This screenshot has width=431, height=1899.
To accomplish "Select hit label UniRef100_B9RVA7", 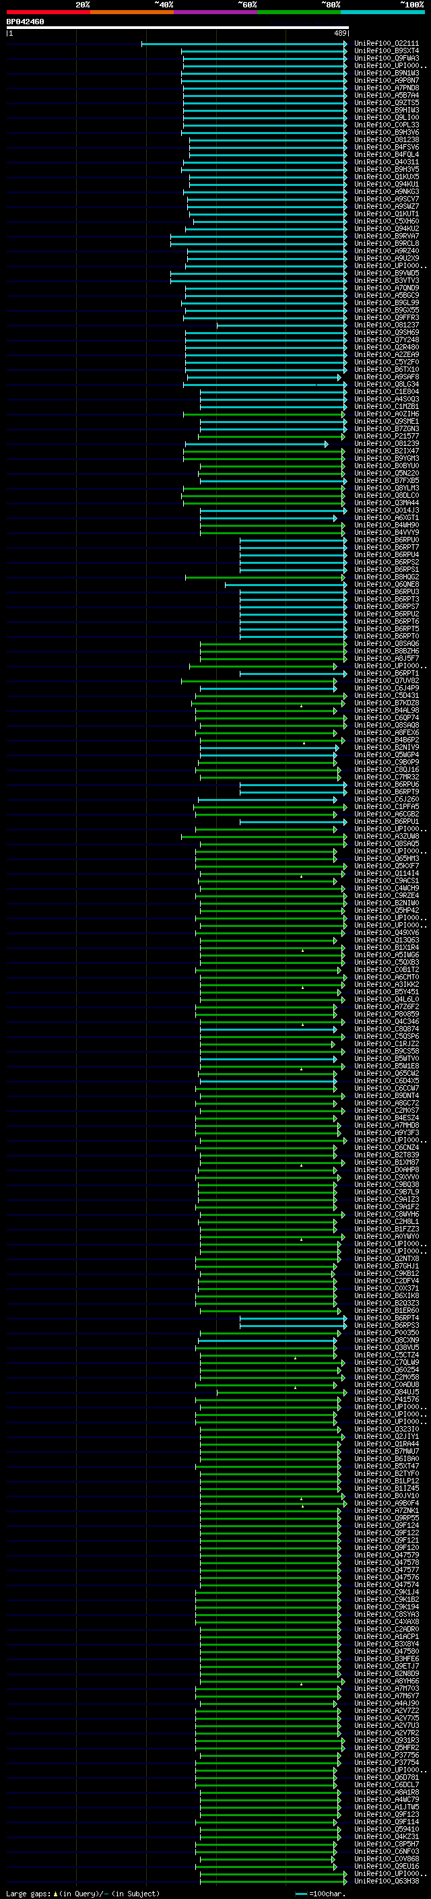I will pos(386,236).
